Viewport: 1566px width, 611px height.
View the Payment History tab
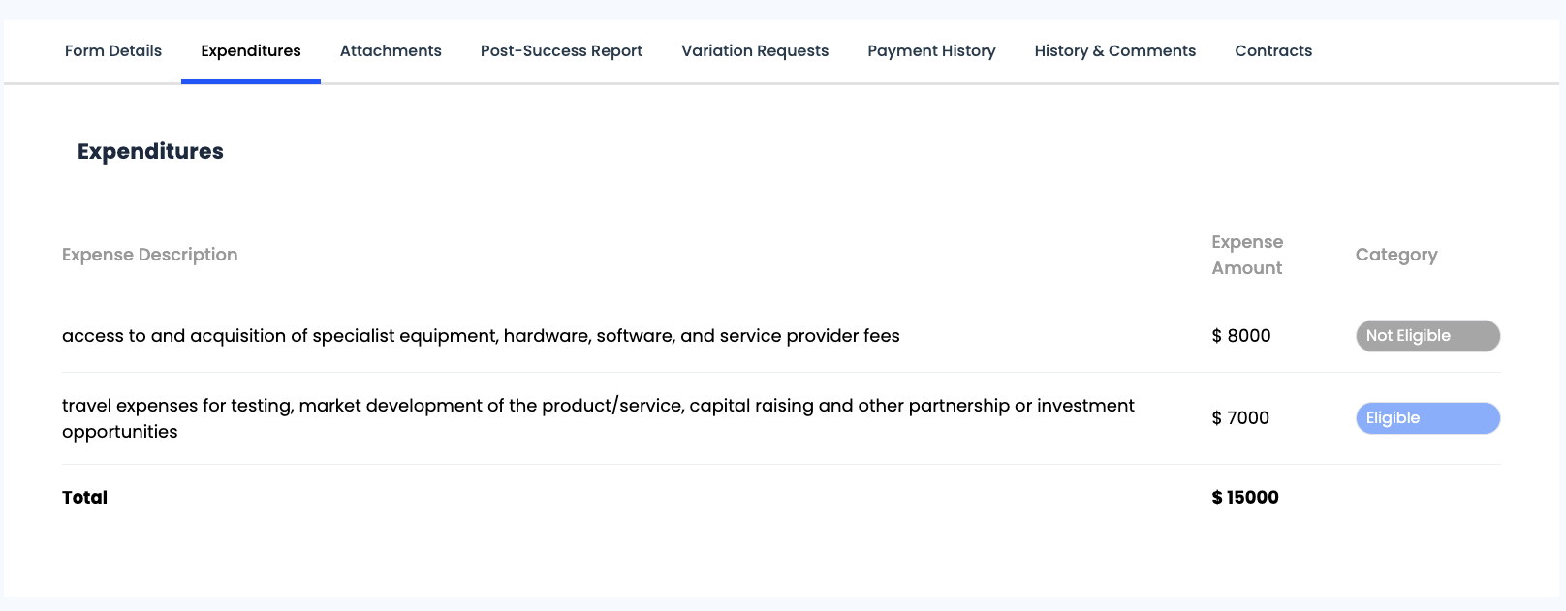(x=931, y=51)
